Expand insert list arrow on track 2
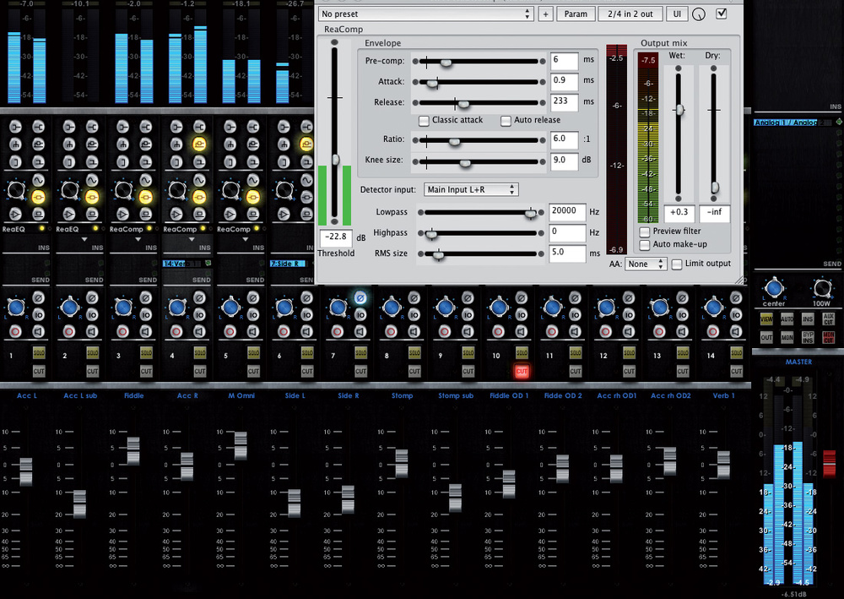 coord(84,239)
